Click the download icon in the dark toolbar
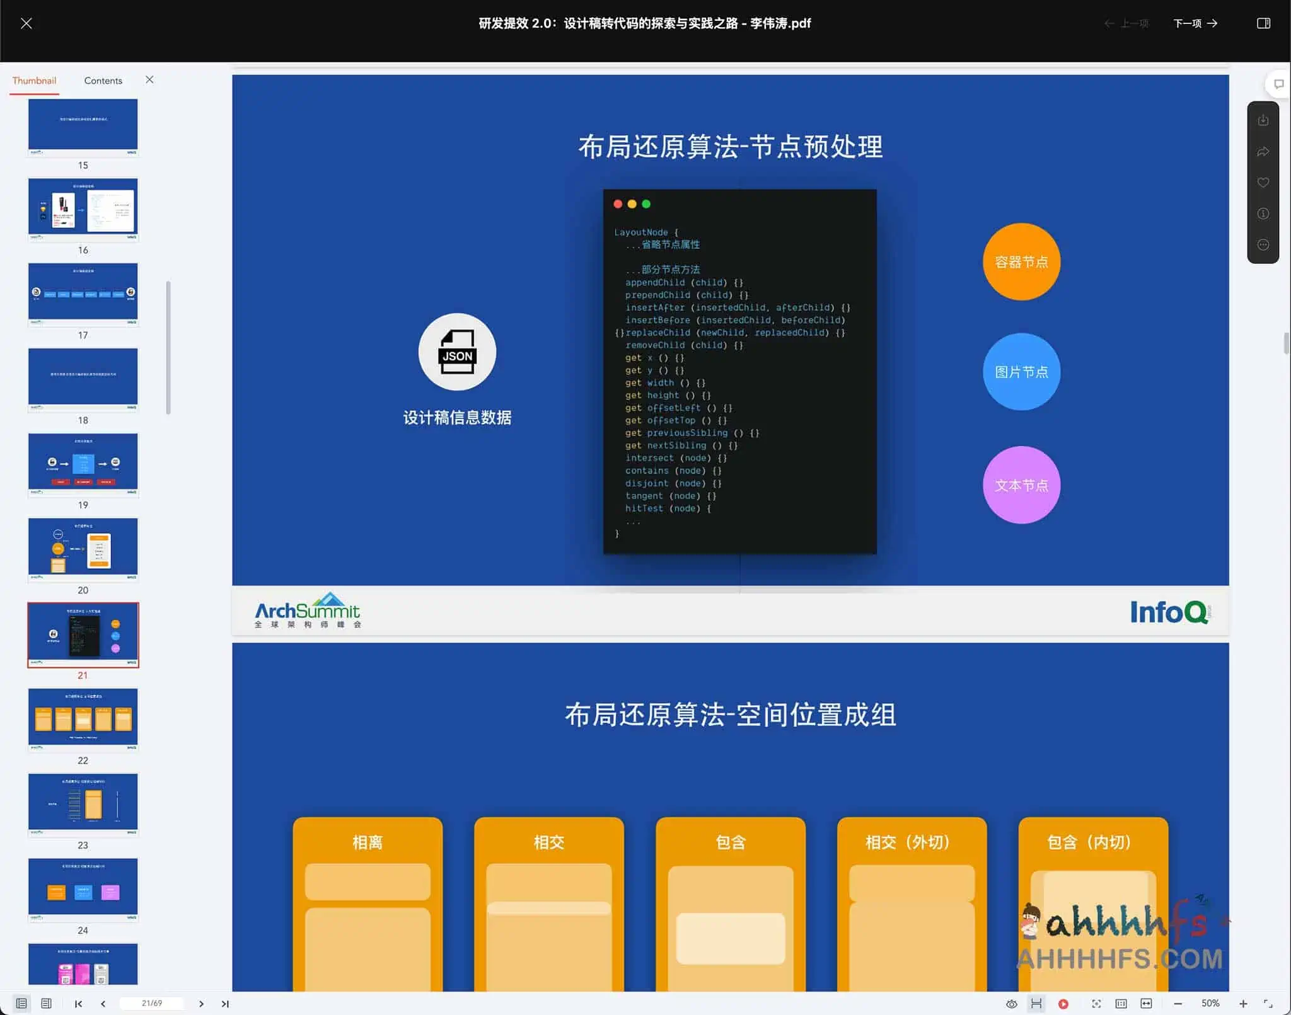This screenshot has height=1015, width=1291. click(1263, 120)
